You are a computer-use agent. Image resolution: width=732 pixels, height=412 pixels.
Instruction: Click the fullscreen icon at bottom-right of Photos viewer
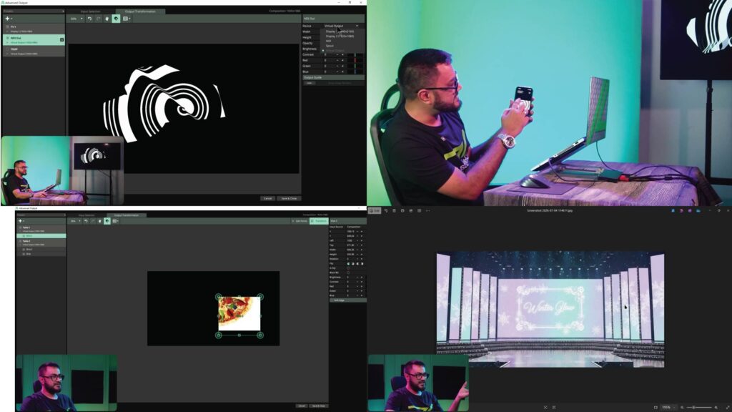point(727,407)
